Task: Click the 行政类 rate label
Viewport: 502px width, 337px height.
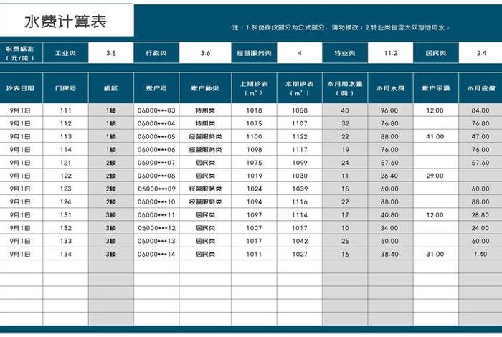Action: click(x=156, y=53)
